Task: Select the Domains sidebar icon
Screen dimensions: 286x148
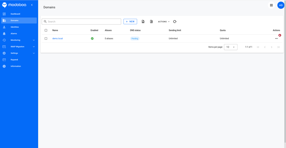Action: [4, 20]
